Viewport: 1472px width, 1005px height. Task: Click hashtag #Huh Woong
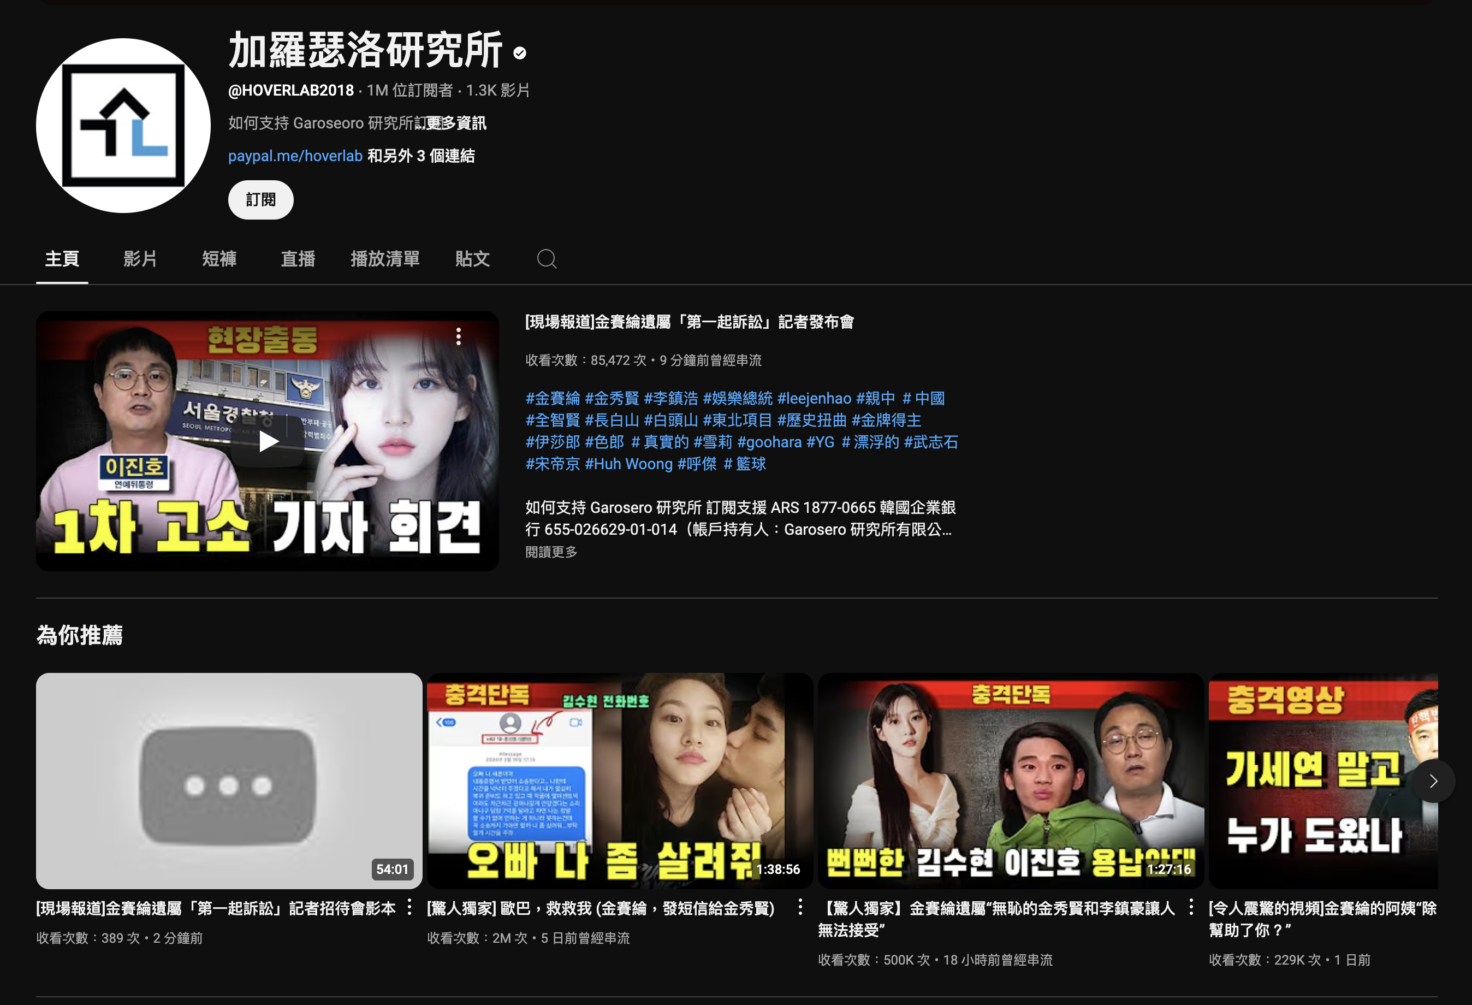click(629, 464)
